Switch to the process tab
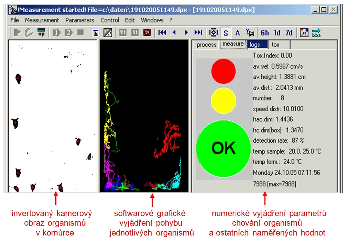The image size is (349, 246). [206, 45]
